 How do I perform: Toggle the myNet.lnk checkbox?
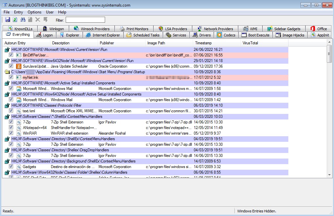coord(11,77)
